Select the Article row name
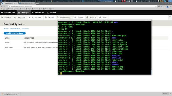 point(7,43)
